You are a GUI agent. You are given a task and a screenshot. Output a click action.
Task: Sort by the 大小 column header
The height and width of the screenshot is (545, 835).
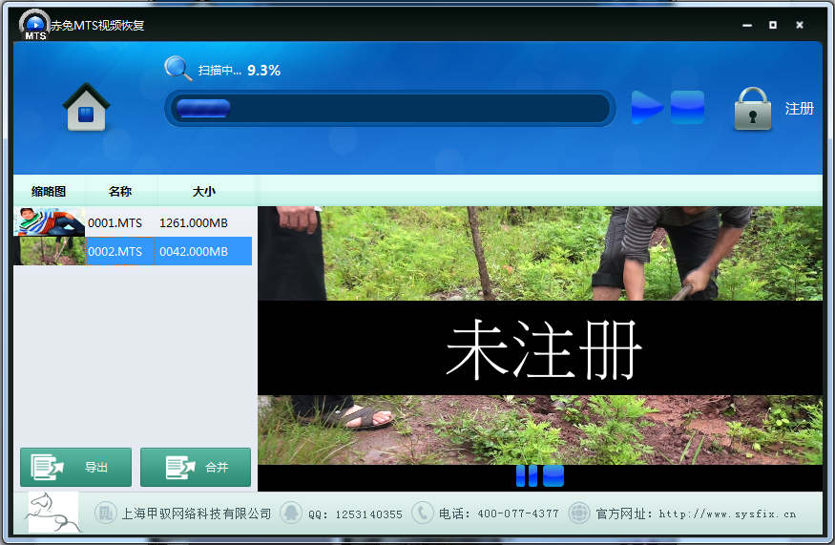click(x=204, y=191)
